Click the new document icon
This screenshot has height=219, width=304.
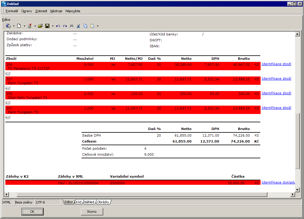pyautogui.click(x=19, y=26)
